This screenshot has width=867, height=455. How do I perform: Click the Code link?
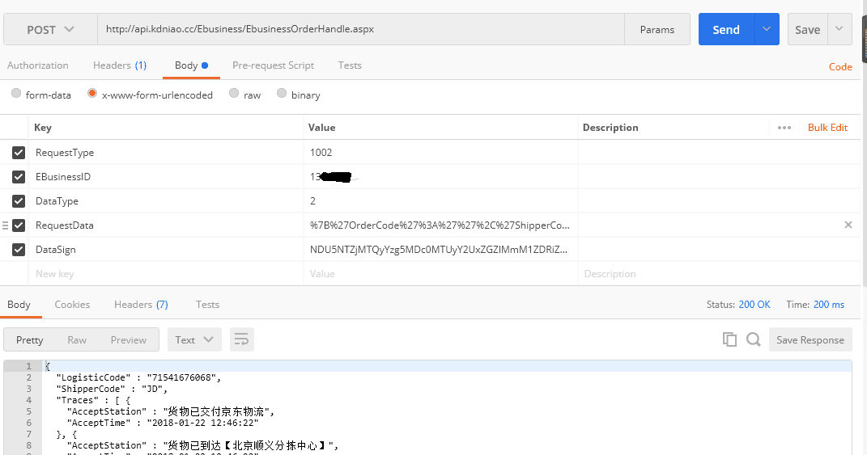840,67
